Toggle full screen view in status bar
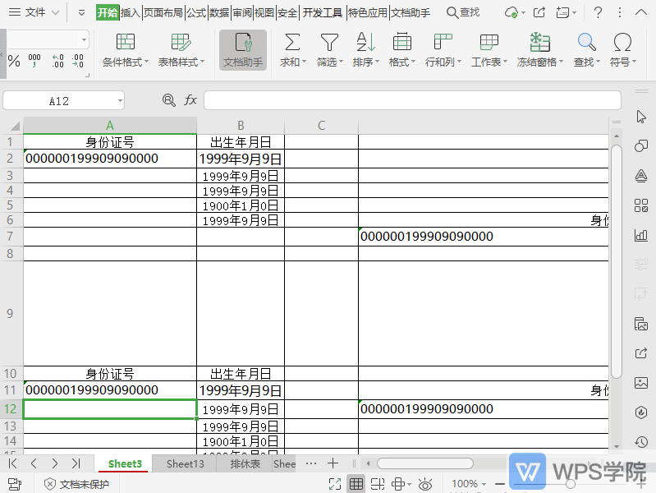 point(335,484)
